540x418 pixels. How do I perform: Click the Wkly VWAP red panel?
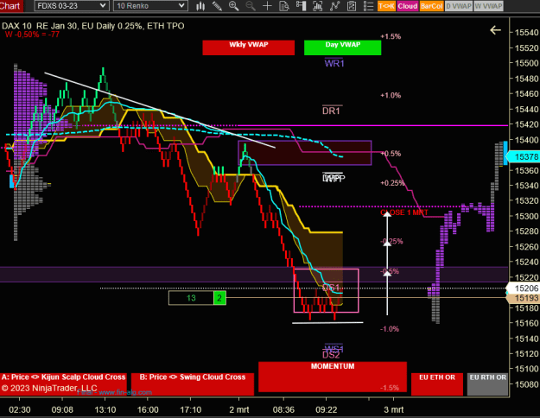pyautogui.click(x=248, y=47)
